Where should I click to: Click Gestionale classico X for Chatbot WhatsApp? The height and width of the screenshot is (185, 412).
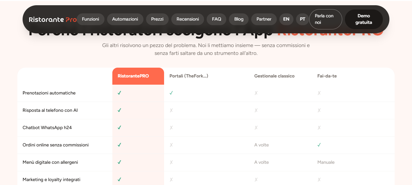click(256, 127)
